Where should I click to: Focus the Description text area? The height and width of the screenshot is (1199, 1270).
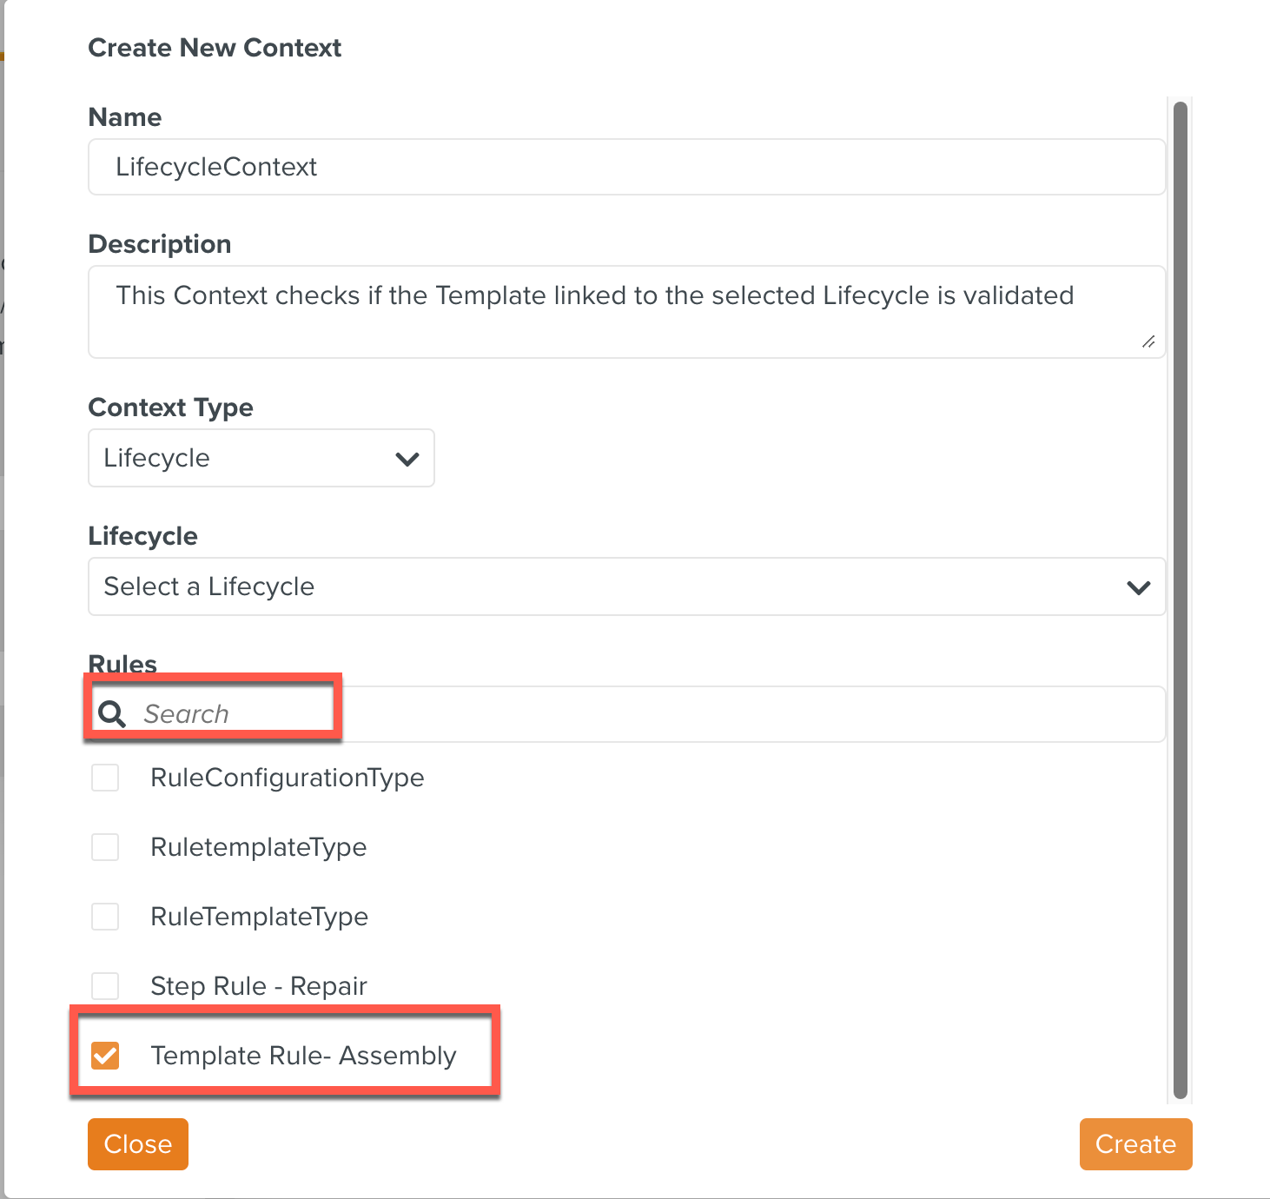[625, 311]
